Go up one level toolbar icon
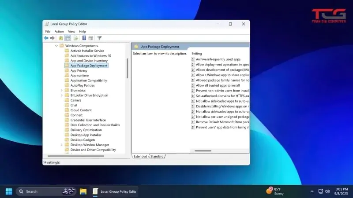Image resolution: width=353 pixels, height=198 pixels. tap(61, 38)
